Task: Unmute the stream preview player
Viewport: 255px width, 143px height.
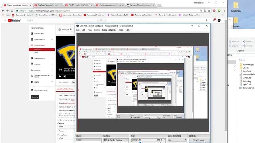Action: (65, 76)
